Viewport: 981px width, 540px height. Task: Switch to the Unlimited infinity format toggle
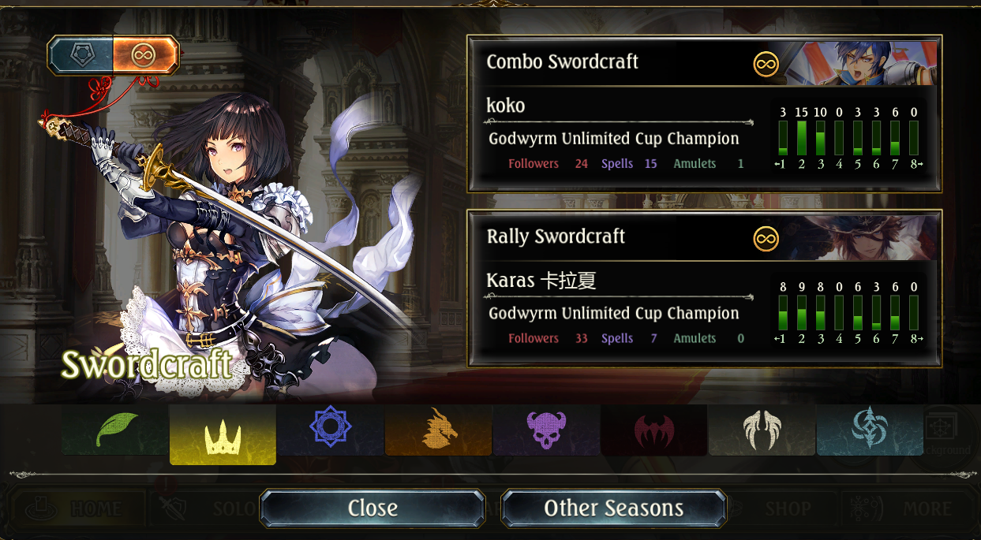pyautogui.click(x=144, y=55)
